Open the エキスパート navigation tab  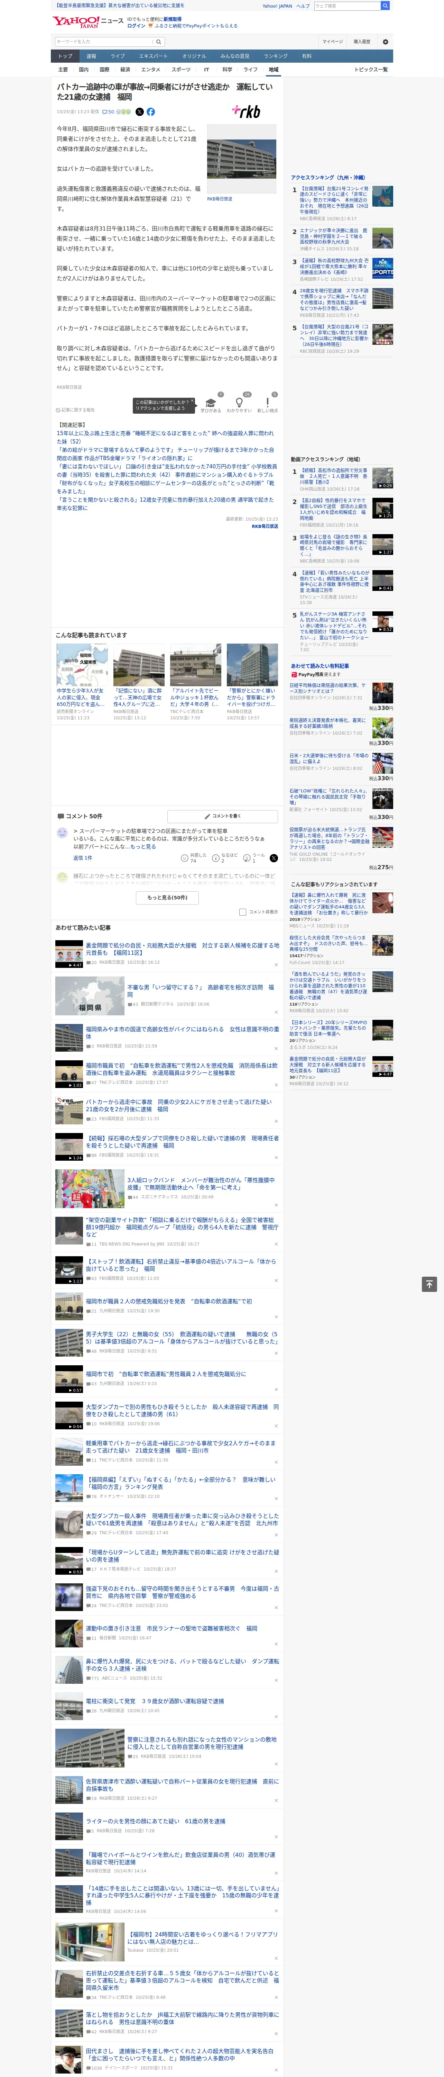pos(153,56)
